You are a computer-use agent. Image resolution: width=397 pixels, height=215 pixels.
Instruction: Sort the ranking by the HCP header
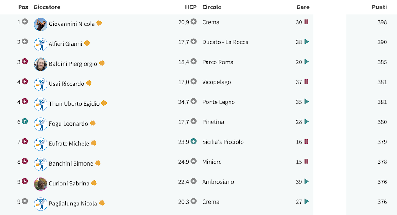[x=191, y=7]
